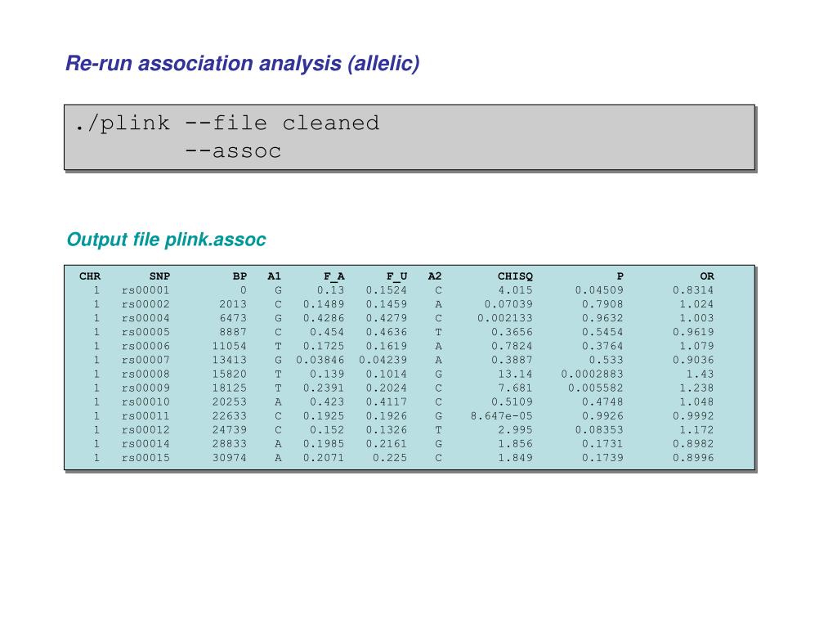Click BP value 15820

(x=230, y=374)
